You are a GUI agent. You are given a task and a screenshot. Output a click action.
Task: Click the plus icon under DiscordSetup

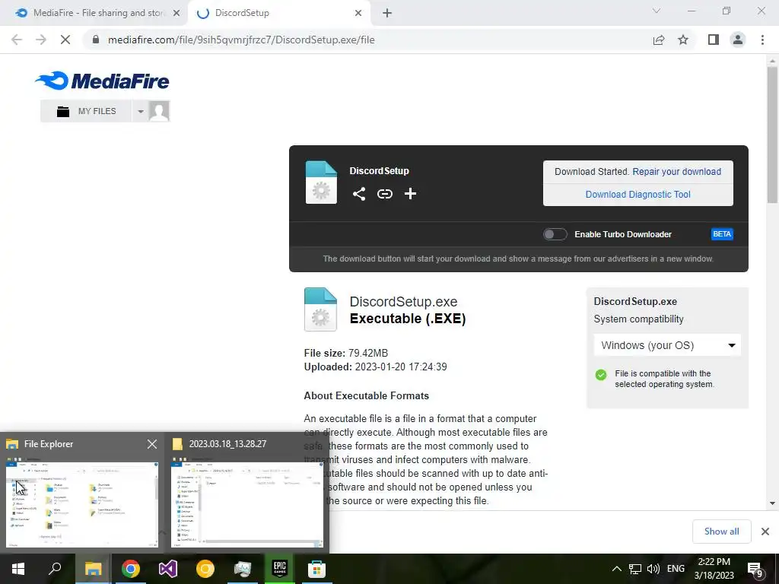(x=410, y=194)
